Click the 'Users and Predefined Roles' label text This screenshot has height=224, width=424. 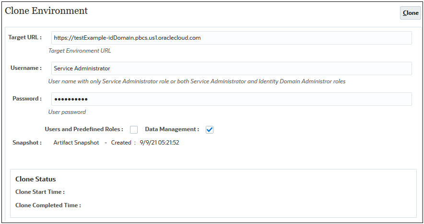[x=84, y=129]
